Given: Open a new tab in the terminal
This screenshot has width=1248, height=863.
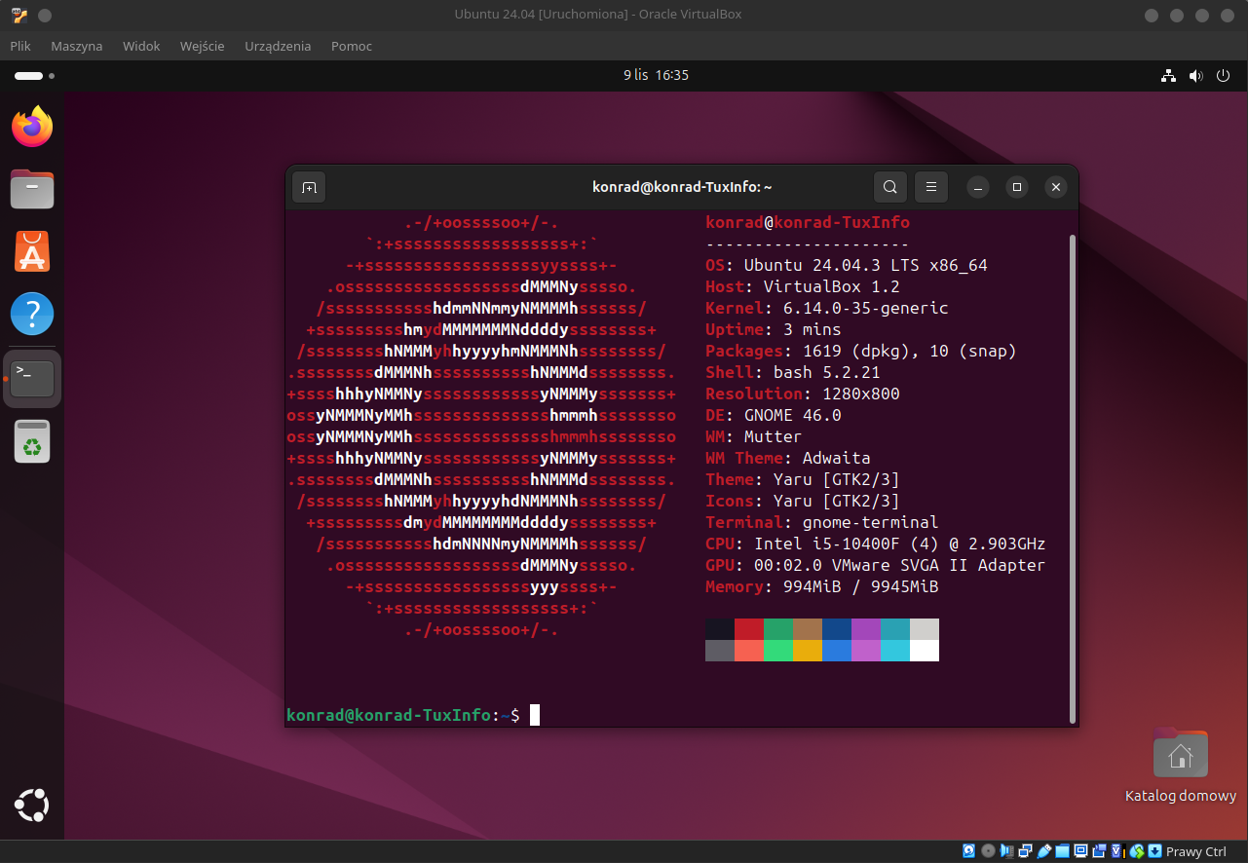Looking at the screenshot, I should click(x=309, y=187).
